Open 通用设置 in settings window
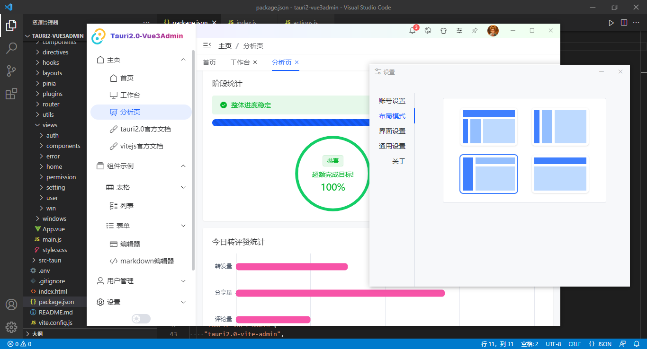This screenshot has width=647, height=349. point(392,146)
